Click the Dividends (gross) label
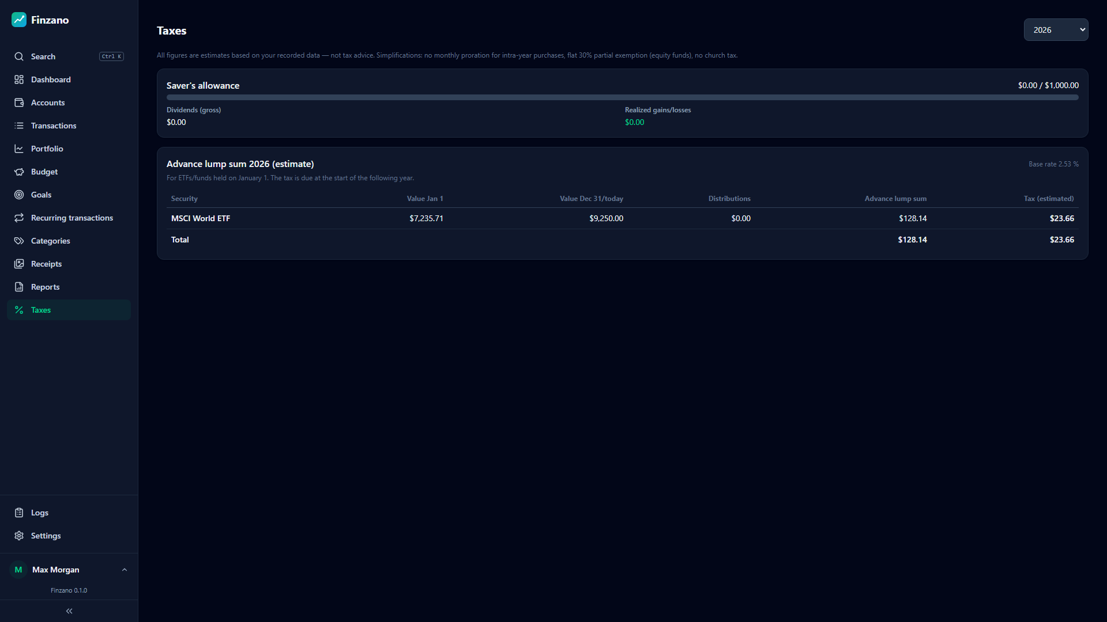 [194, 110]
